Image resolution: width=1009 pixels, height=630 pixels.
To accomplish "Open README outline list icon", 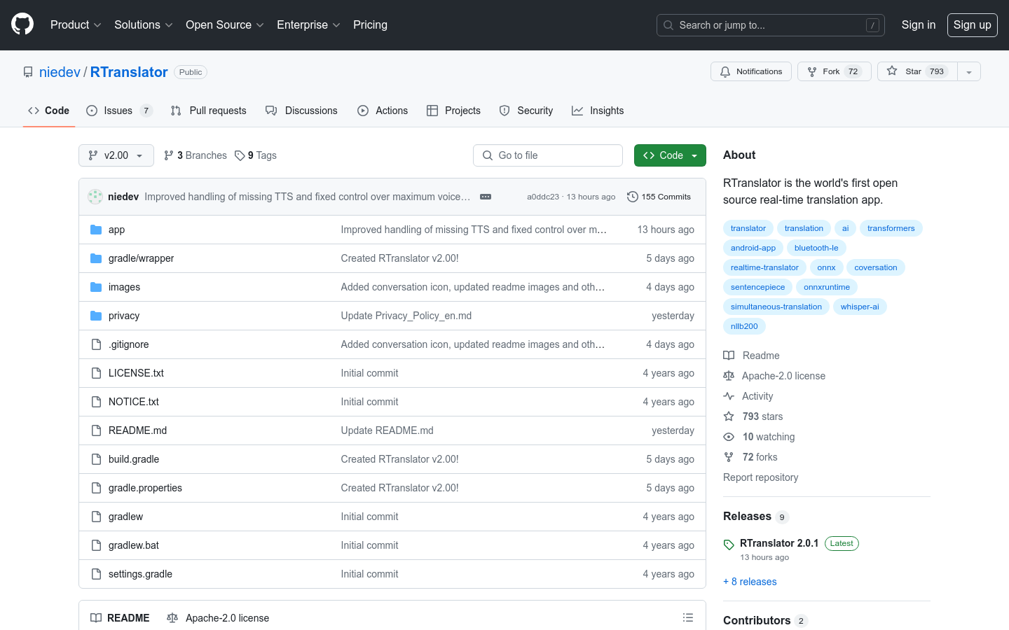I will tap(688, 617).
